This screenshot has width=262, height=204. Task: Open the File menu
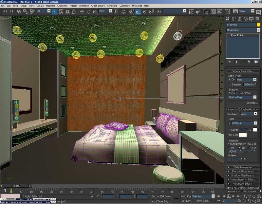[3, 6]
